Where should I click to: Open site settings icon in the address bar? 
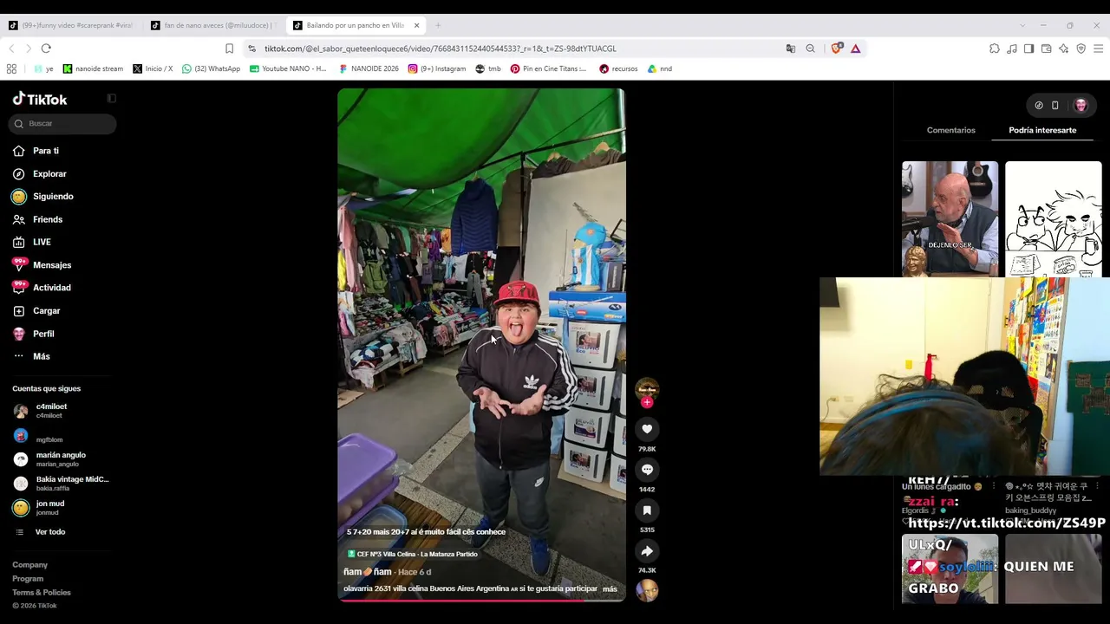[x=251, y=49]
